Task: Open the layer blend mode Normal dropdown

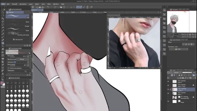Action: pos(177,72)
